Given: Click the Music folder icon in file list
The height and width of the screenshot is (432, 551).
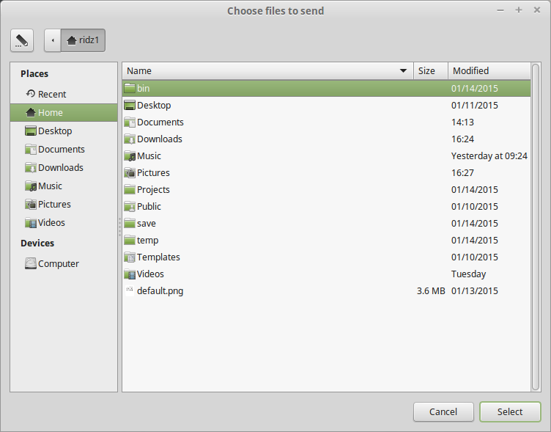Looking at the screenshot, I should tap(130, 155).
